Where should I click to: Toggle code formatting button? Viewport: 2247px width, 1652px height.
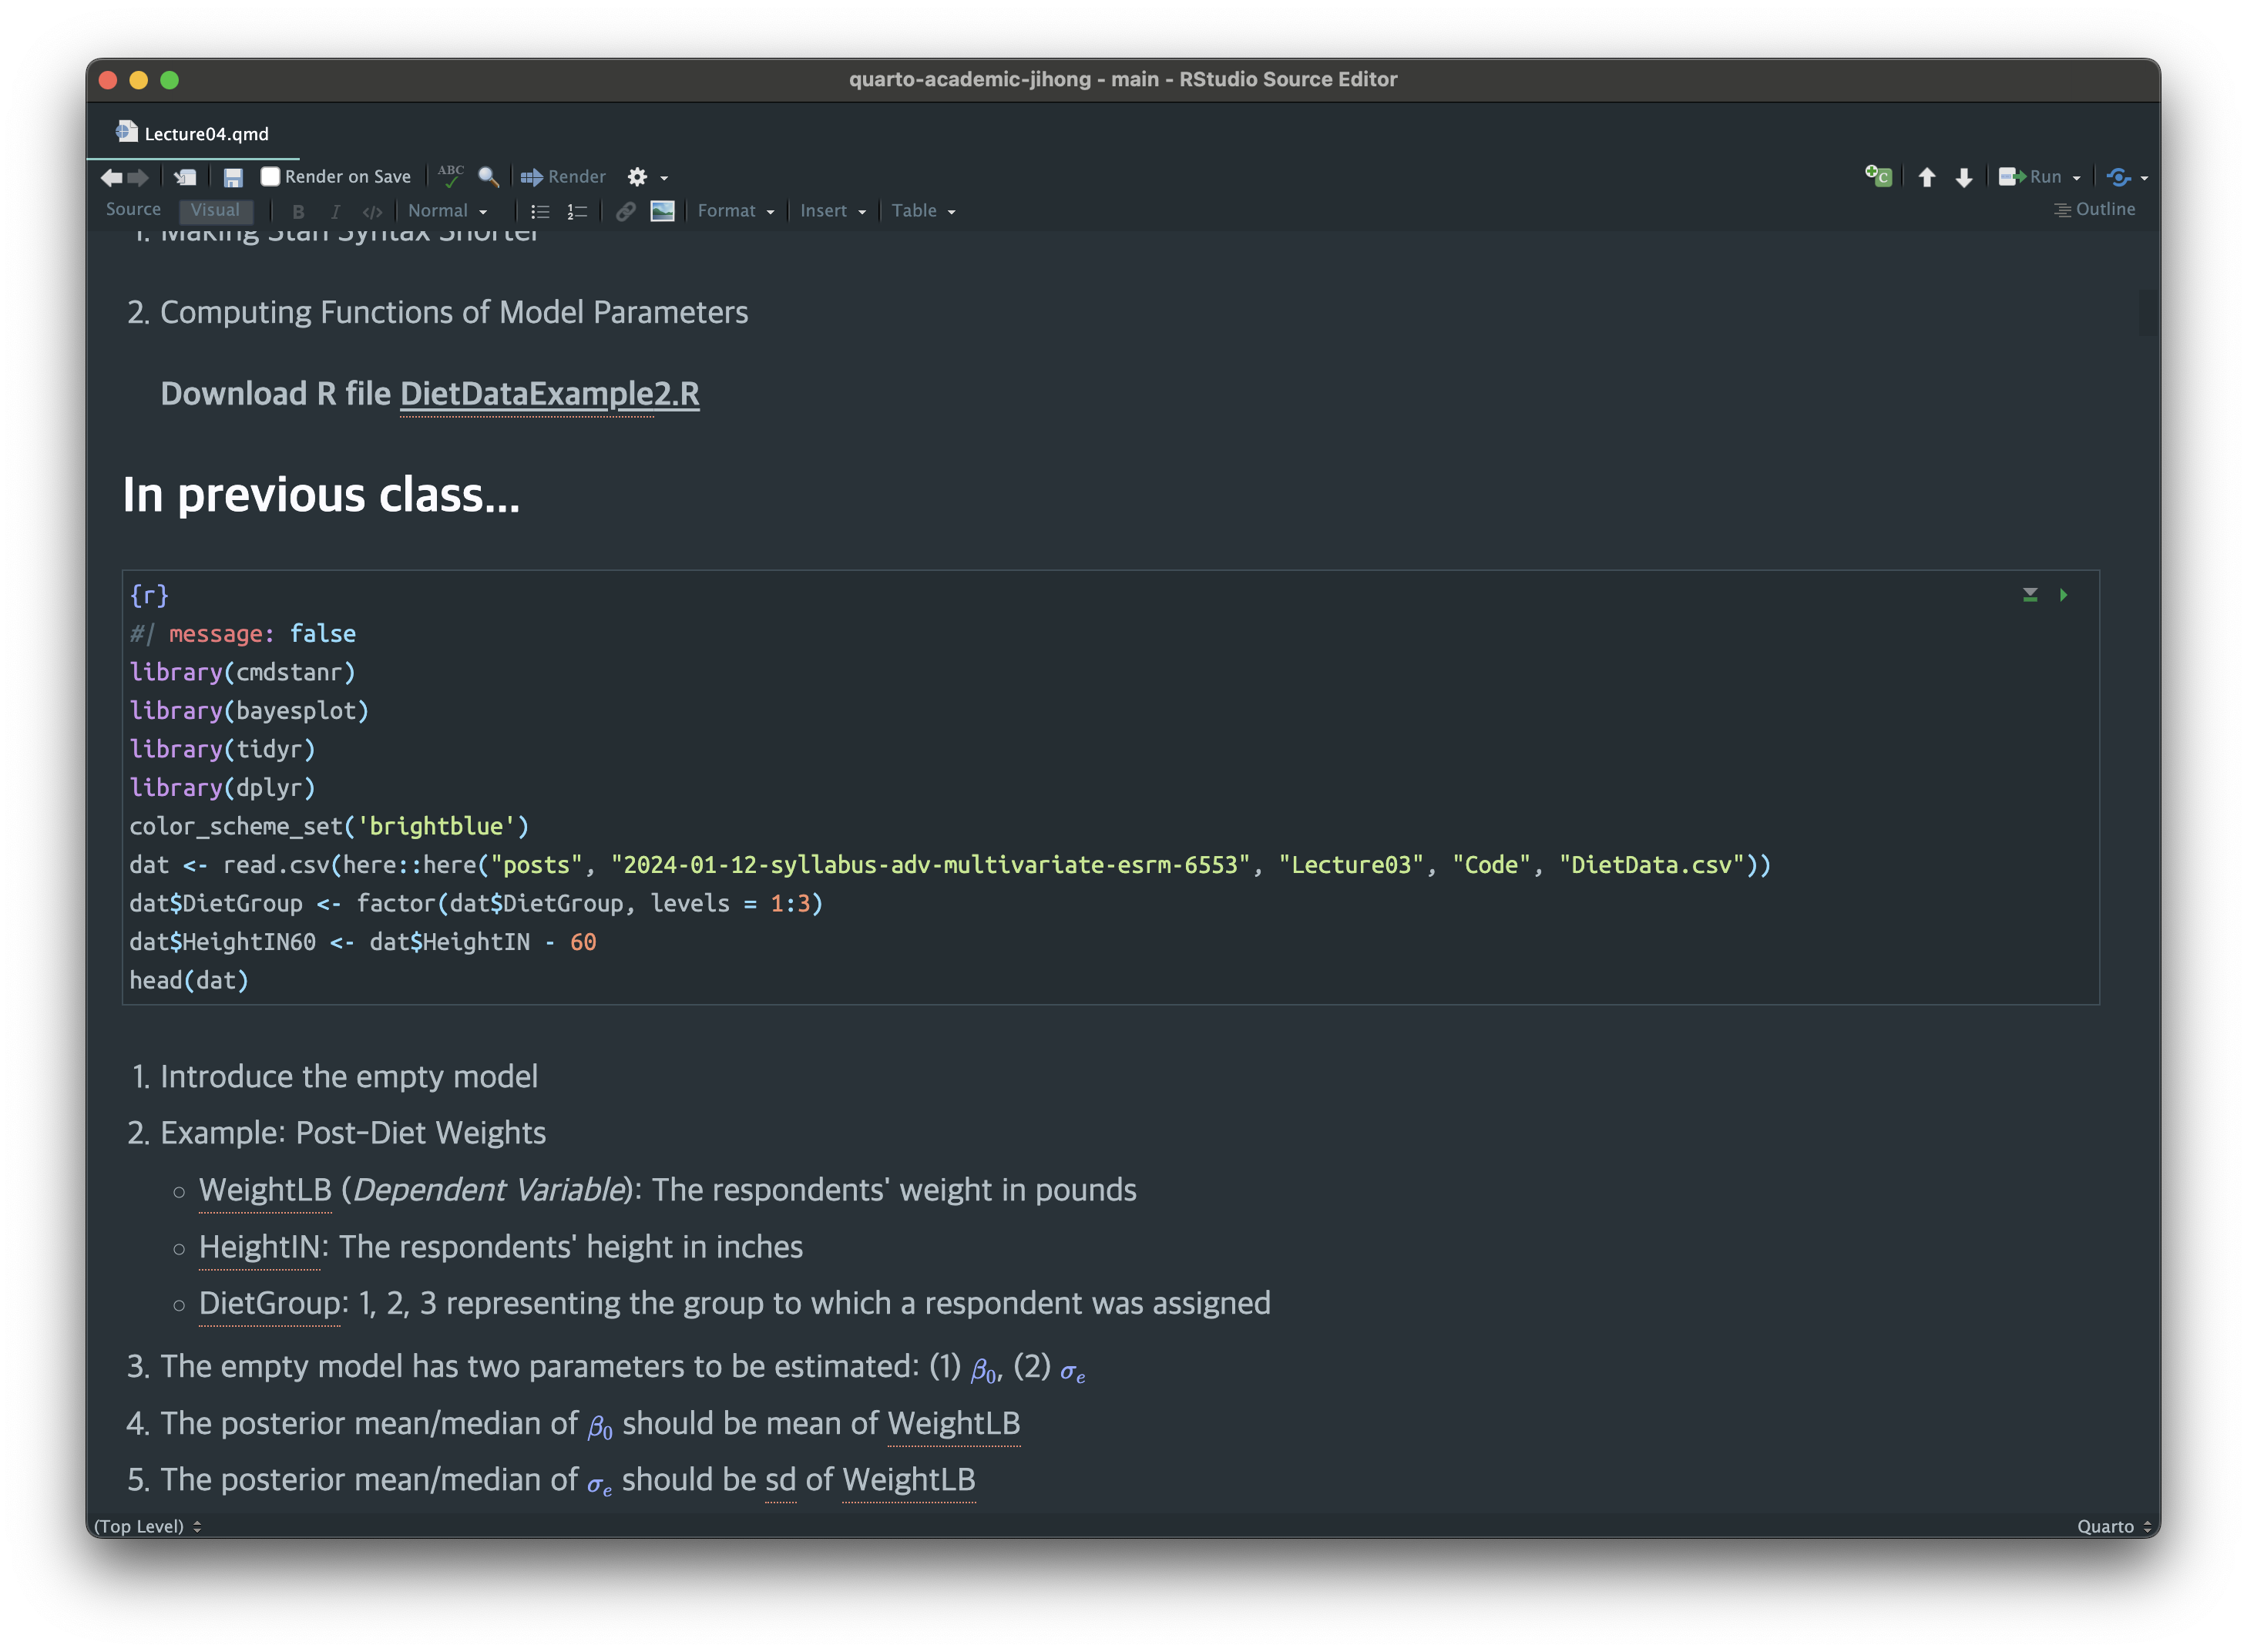368,210
